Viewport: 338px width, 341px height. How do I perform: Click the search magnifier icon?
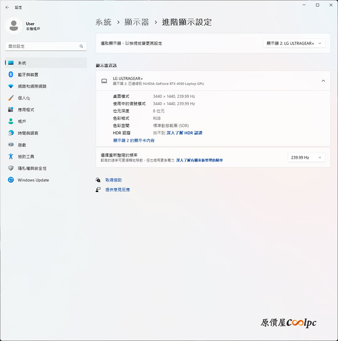pyautogui.click(x=82, y=46)
